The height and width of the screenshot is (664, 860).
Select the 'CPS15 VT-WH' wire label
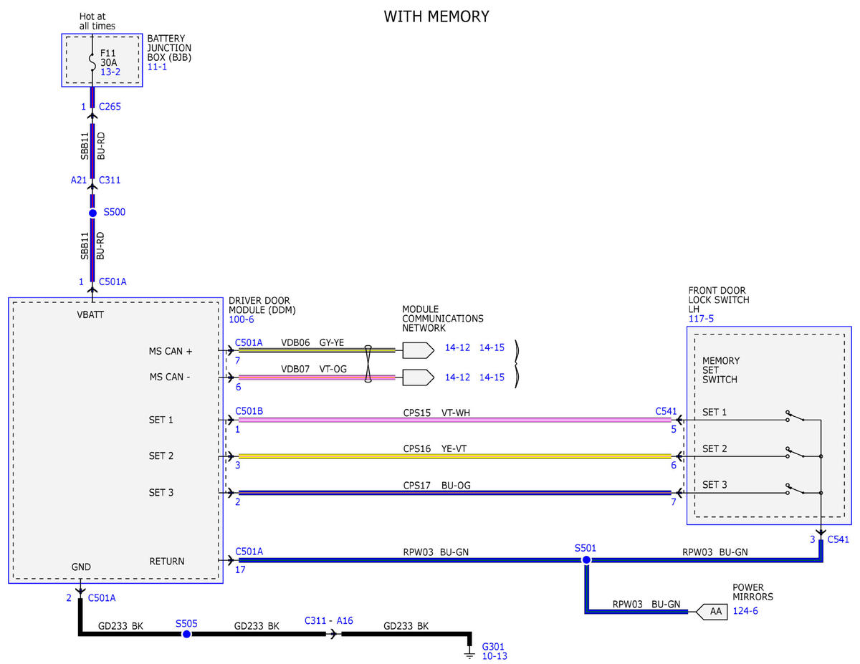click(x=436, y=413)
